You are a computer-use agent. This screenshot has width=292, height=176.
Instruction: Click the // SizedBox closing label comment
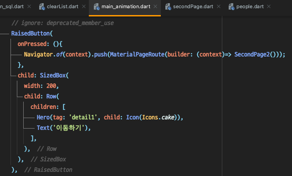coord(48,160)
